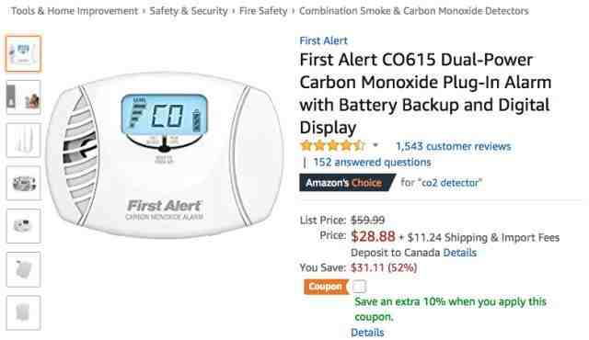Open the fifth product thumbnail
The image size is (589, 340).
pos(23,226)
